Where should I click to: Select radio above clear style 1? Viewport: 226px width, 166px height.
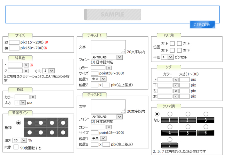[x=170, y=114]
